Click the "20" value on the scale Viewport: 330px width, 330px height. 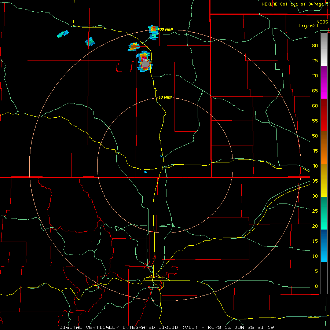[315, 226]
